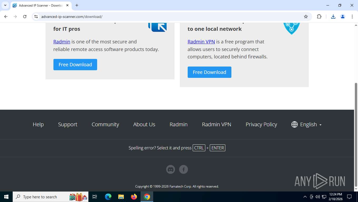Image resolution: width=358 pixels, height=202 pixels.
Task: Click the copyright Famatech Corp. text
Action: coord(177,186)
